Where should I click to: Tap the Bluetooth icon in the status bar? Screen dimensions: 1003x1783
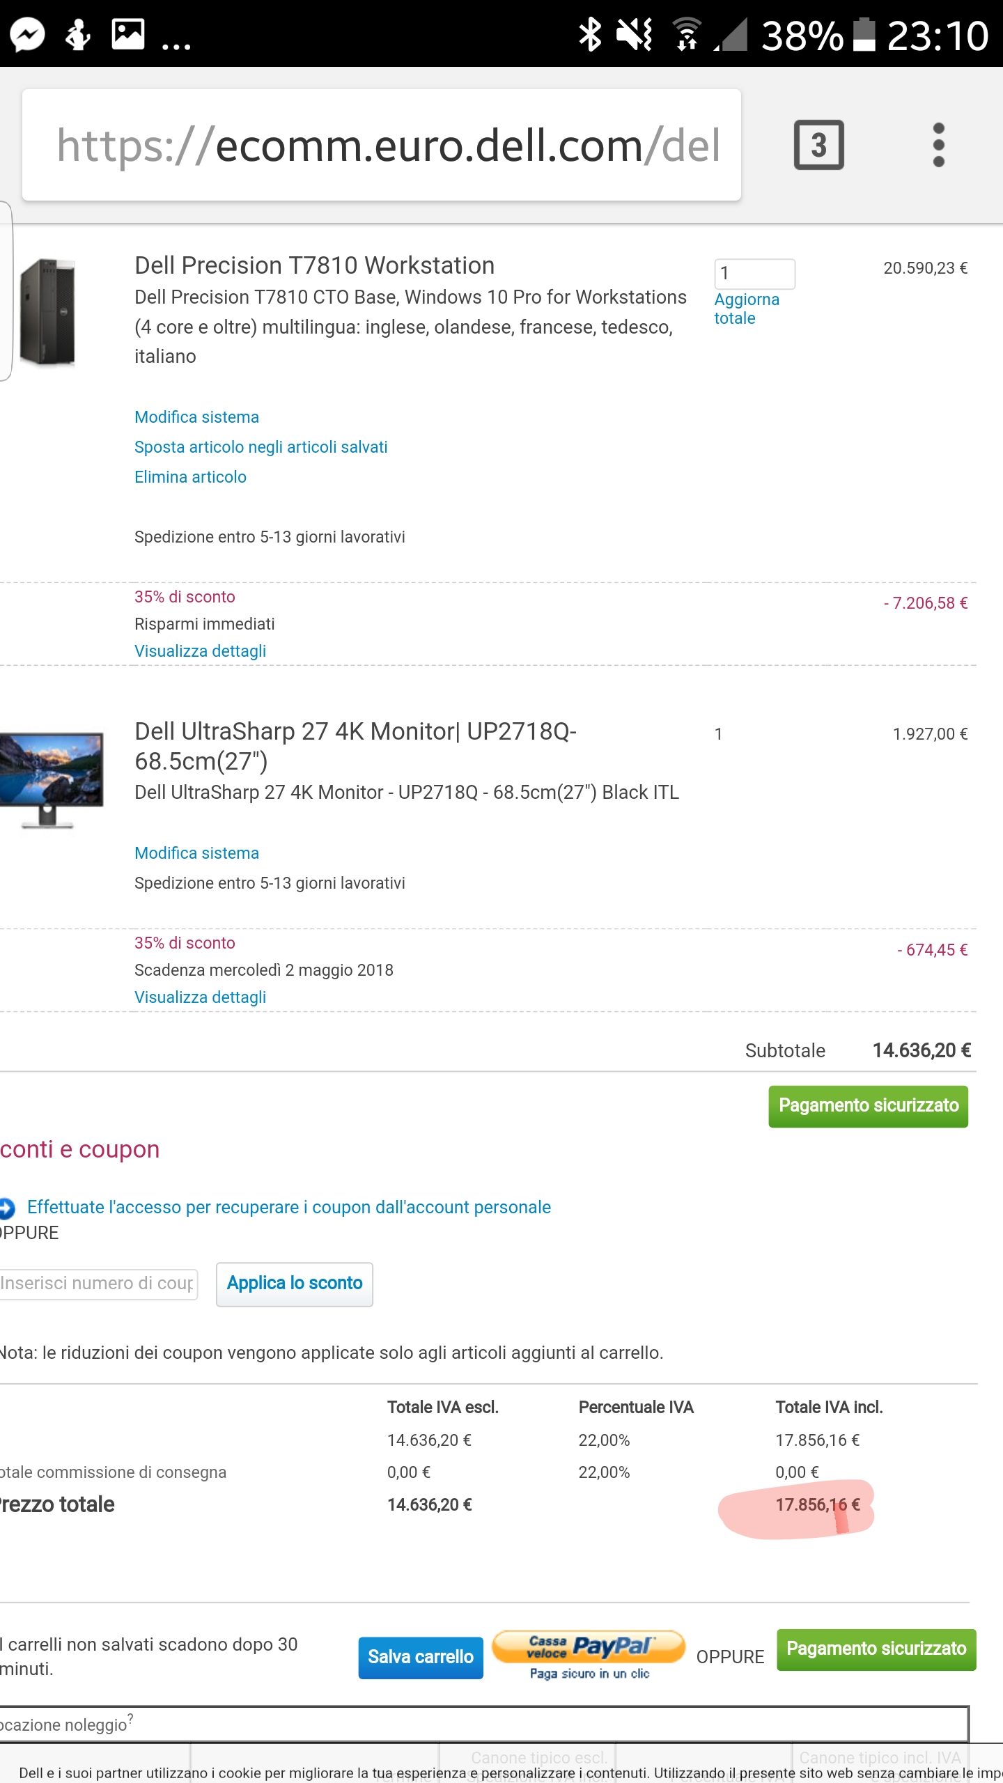coord(590,35)
